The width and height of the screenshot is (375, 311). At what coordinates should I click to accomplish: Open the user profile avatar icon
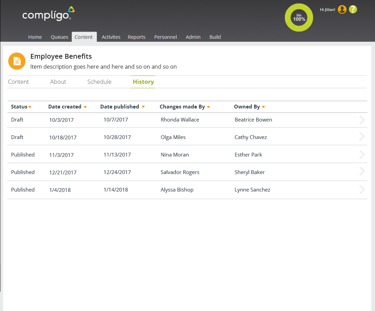point(342,10)
